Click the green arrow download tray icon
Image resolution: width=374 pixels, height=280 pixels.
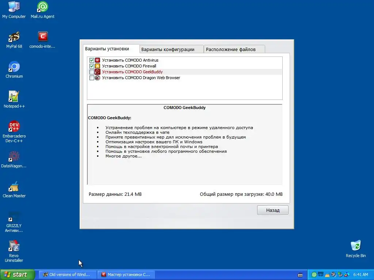point(340,275)
